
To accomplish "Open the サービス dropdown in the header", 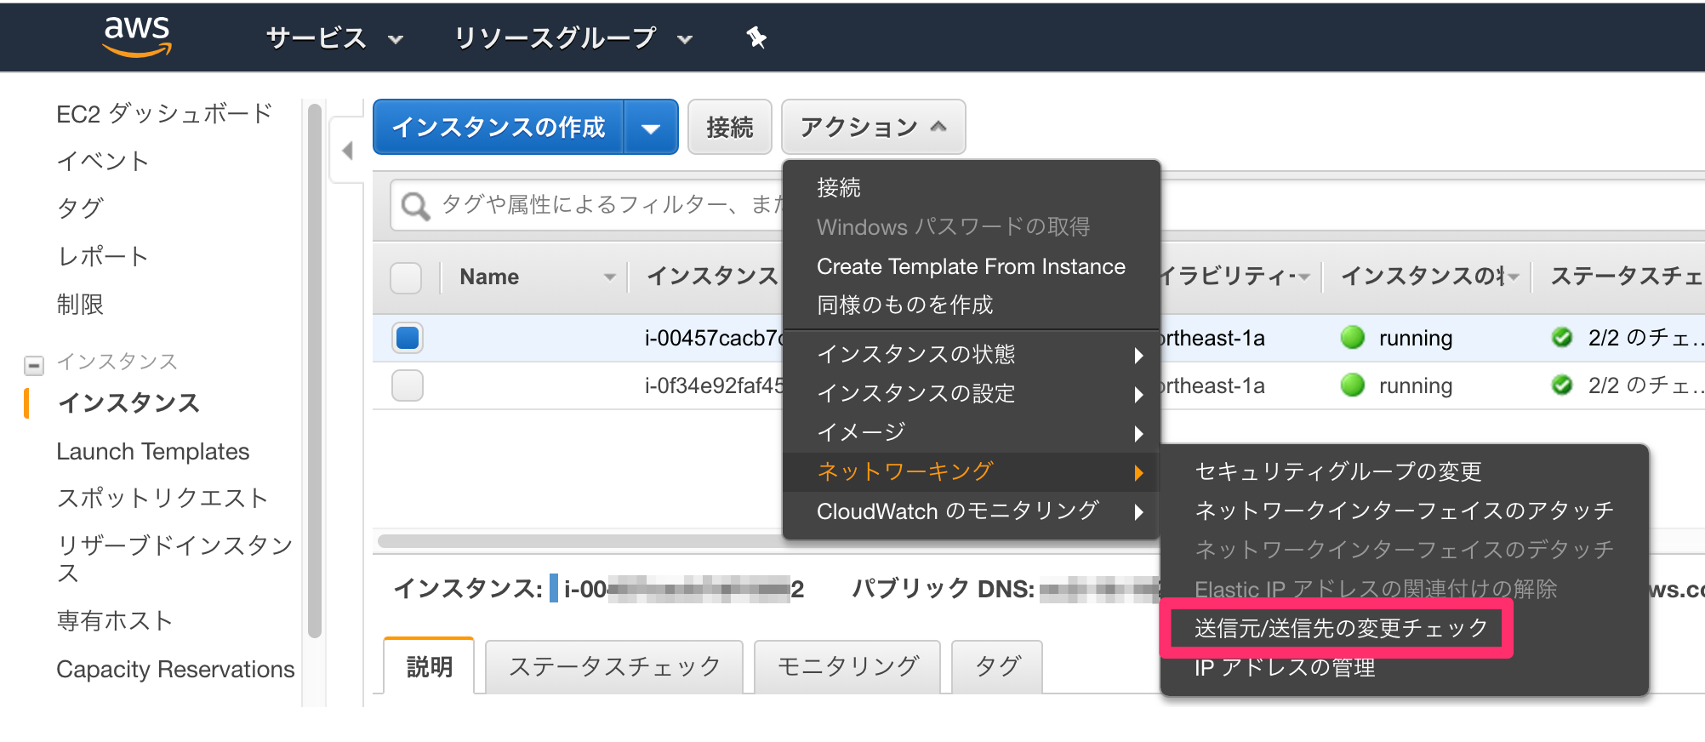I will (x=334, y=38).
